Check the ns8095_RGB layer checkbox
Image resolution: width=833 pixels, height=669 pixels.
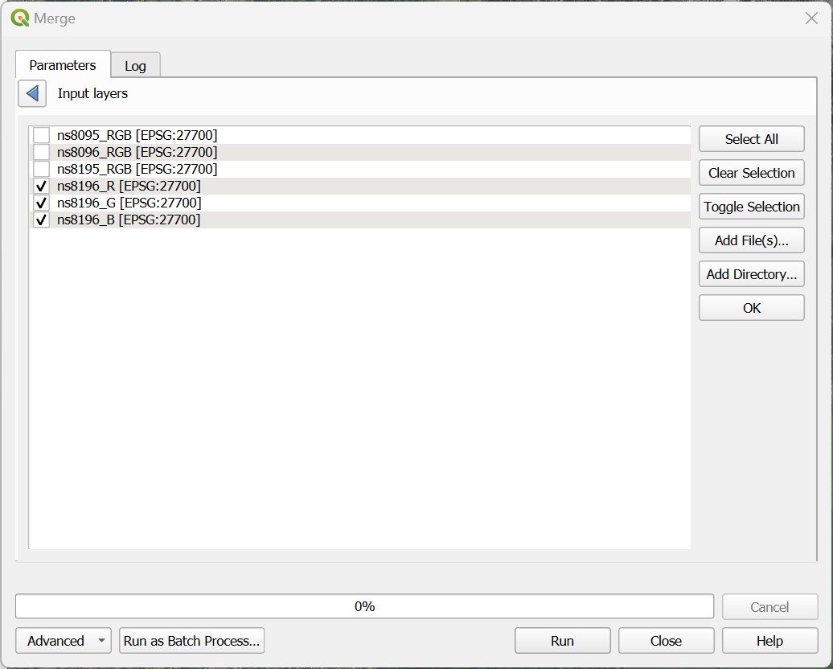(42, 135)
